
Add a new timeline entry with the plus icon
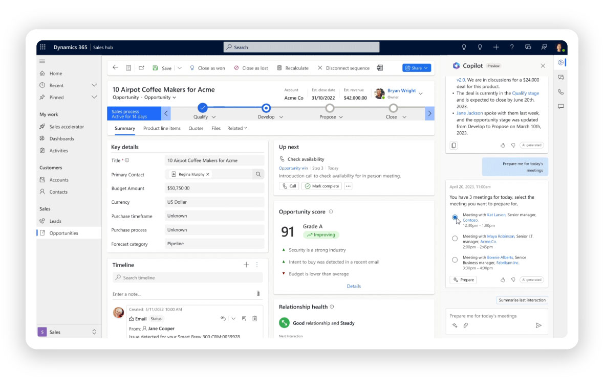(x=246, y=265)
